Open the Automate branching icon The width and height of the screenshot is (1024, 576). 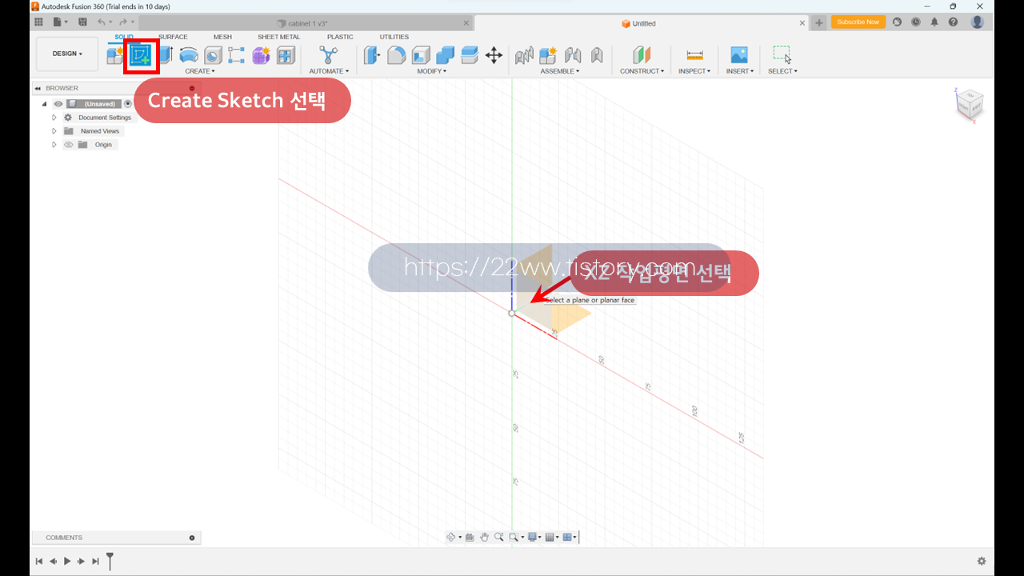click(x=328, y=55)
